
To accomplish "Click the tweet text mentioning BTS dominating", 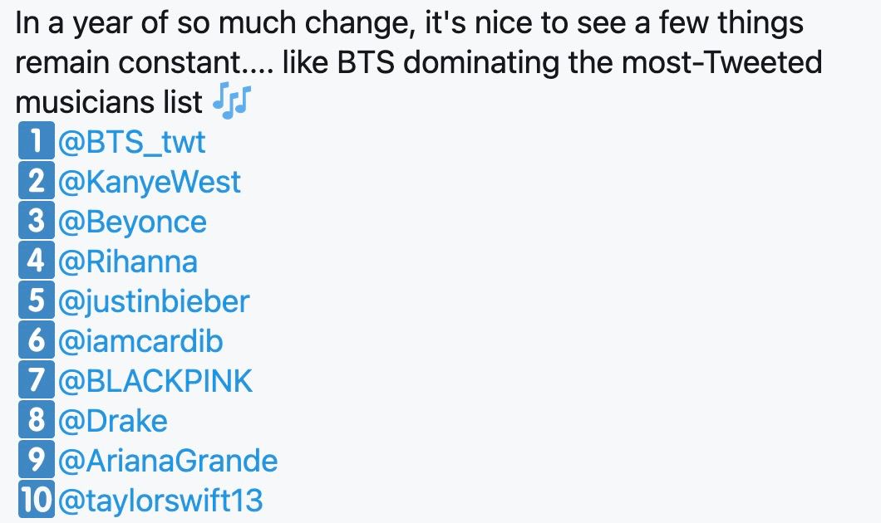I will [x=419, y=61].
